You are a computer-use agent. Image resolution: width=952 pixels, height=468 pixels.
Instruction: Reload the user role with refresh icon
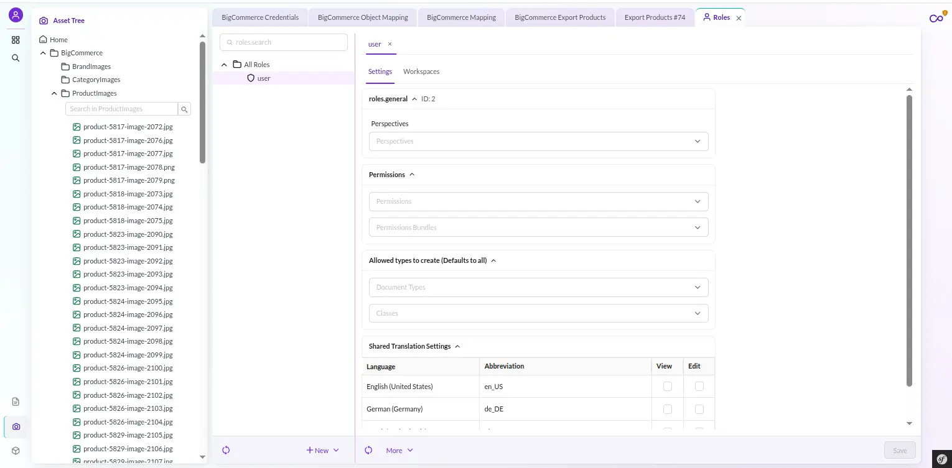pos(368,450)
